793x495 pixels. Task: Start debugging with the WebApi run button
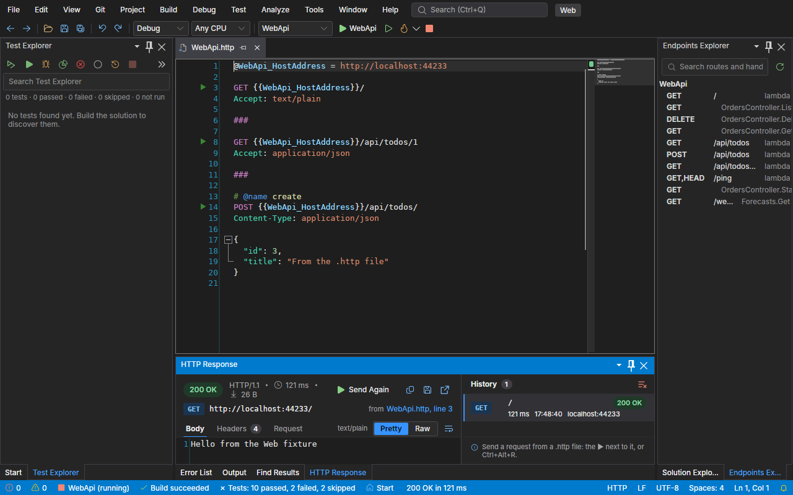pyautogui.click(x=357, y=28)
